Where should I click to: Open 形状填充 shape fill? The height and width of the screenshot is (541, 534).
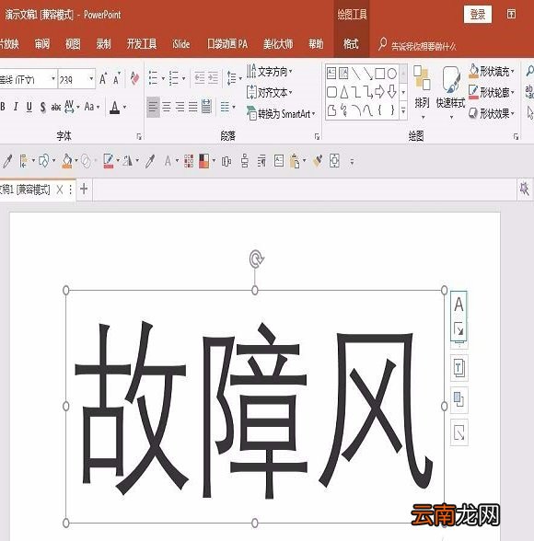pyautogui.click(x=492, y=72)
